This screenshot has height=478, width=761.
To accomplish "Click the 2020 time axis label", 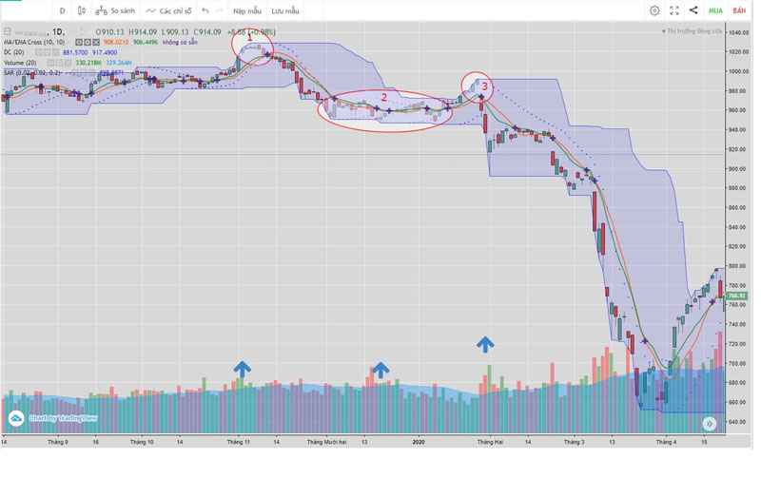I will [x=419, y=442].
